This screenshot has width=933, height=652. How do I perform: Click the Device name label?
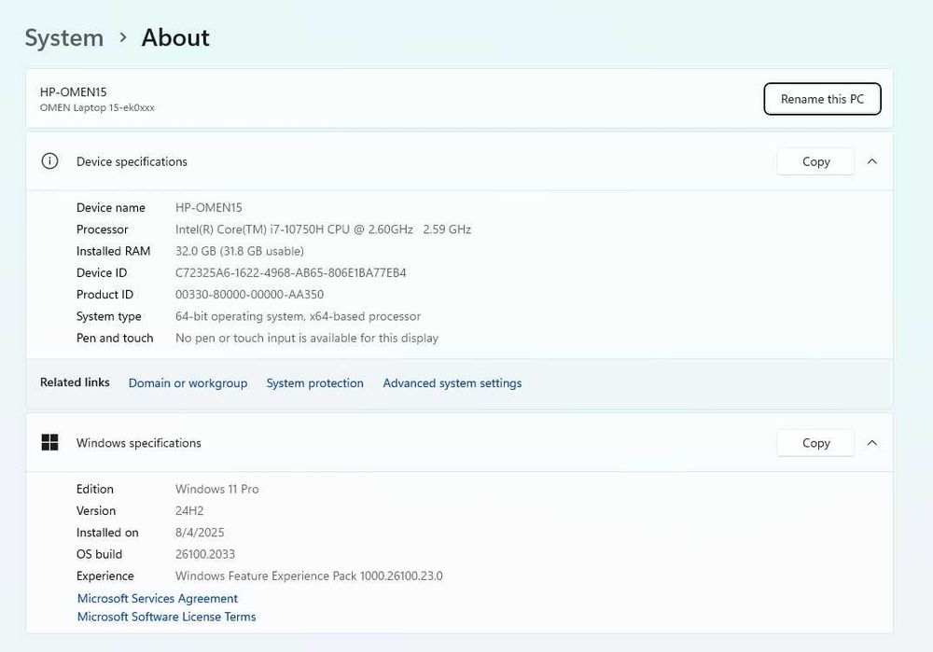click(111, 208)
